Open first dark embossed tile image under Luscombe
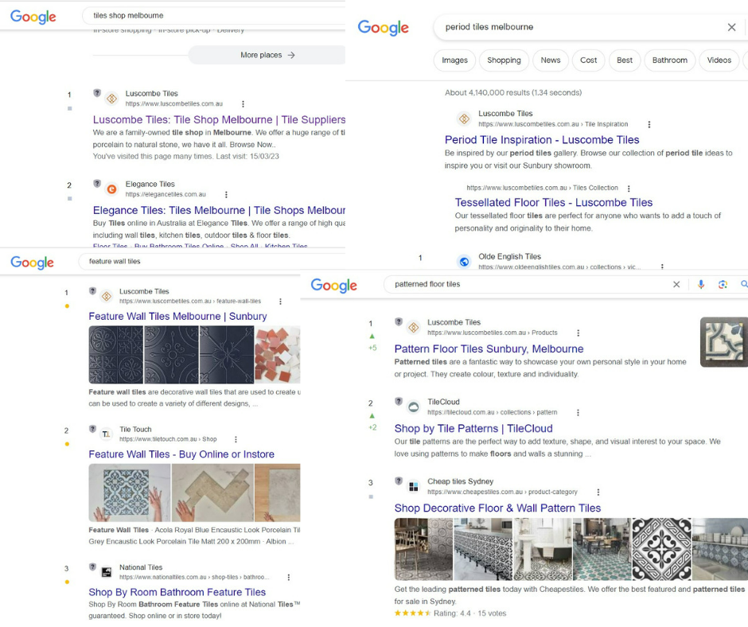This screenshot has width=748, height=627. [x=116, y=355]
